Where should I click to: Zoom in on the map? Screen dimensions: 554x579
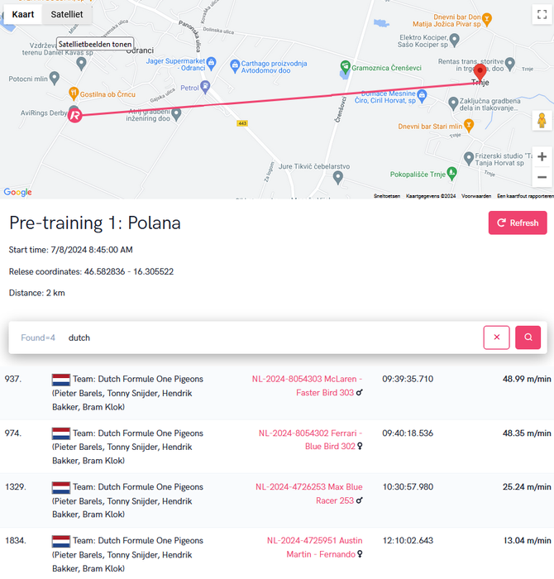click(542, 156)
